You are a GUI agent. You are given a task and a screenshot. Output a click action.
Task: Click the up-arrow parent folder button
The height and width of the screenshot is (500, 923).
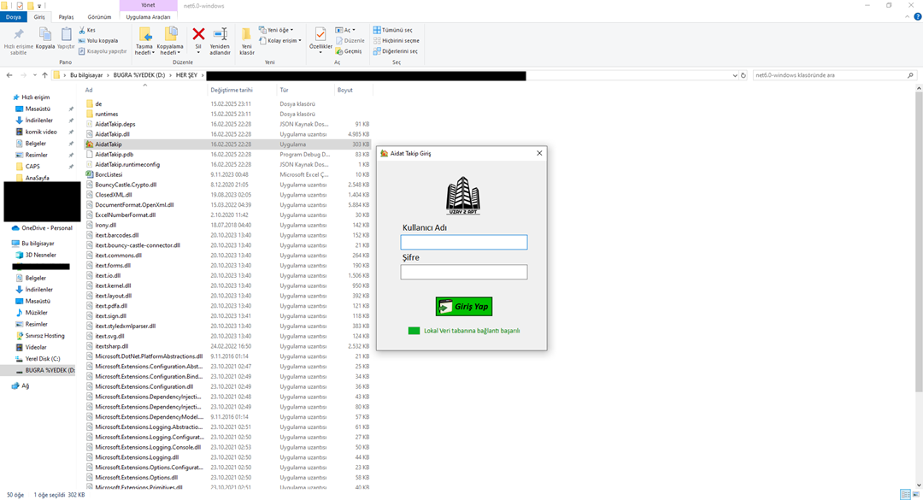coord(44,75)
